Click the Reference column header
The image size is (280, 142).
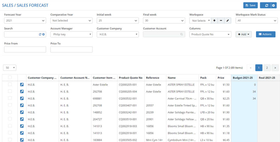click(155, 78)
